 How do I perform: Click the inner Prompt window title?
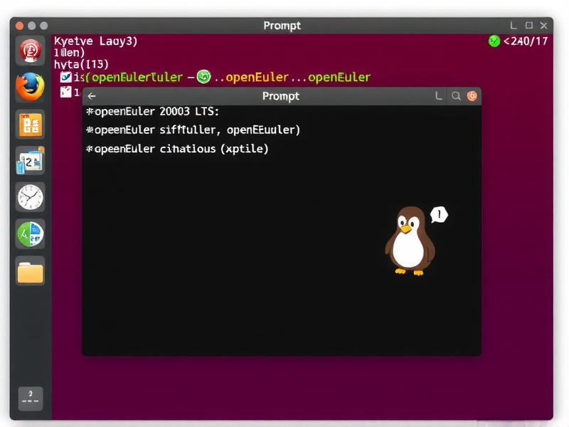[x=280, y=96]
